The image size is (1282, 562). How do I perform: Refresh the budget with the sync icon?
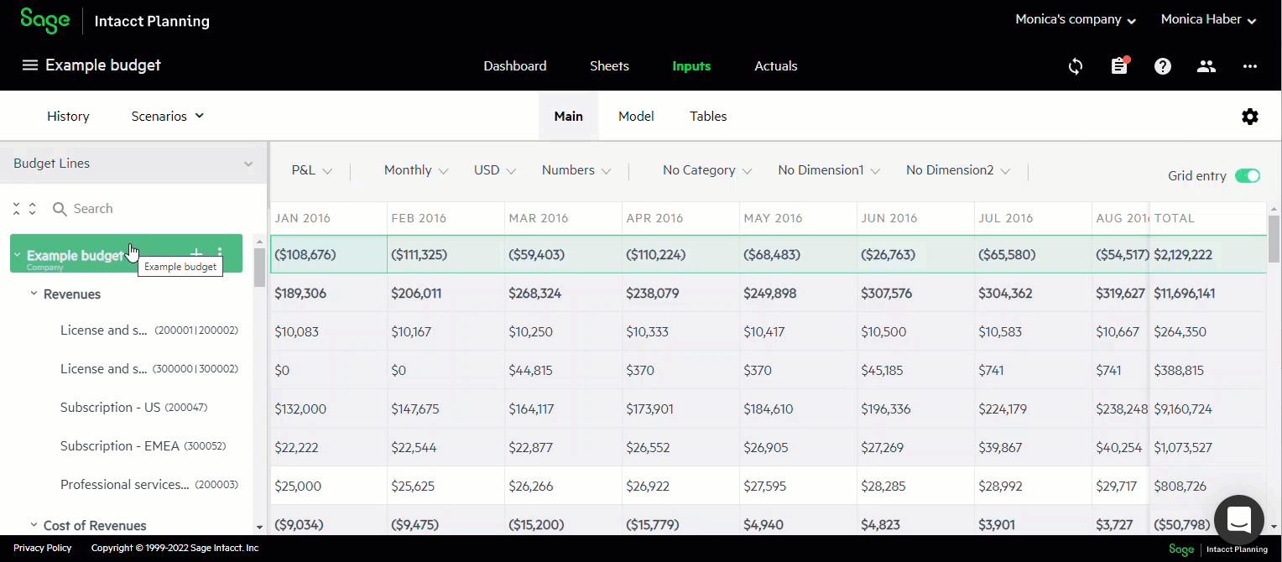point(1076,66)
